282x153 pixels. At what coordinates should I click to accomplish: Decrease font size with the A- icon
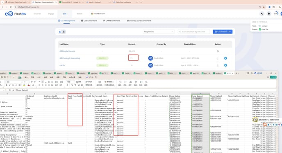tap(35, 82)
